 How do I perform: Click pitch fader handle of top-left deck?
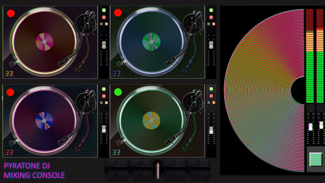[104, 45]
